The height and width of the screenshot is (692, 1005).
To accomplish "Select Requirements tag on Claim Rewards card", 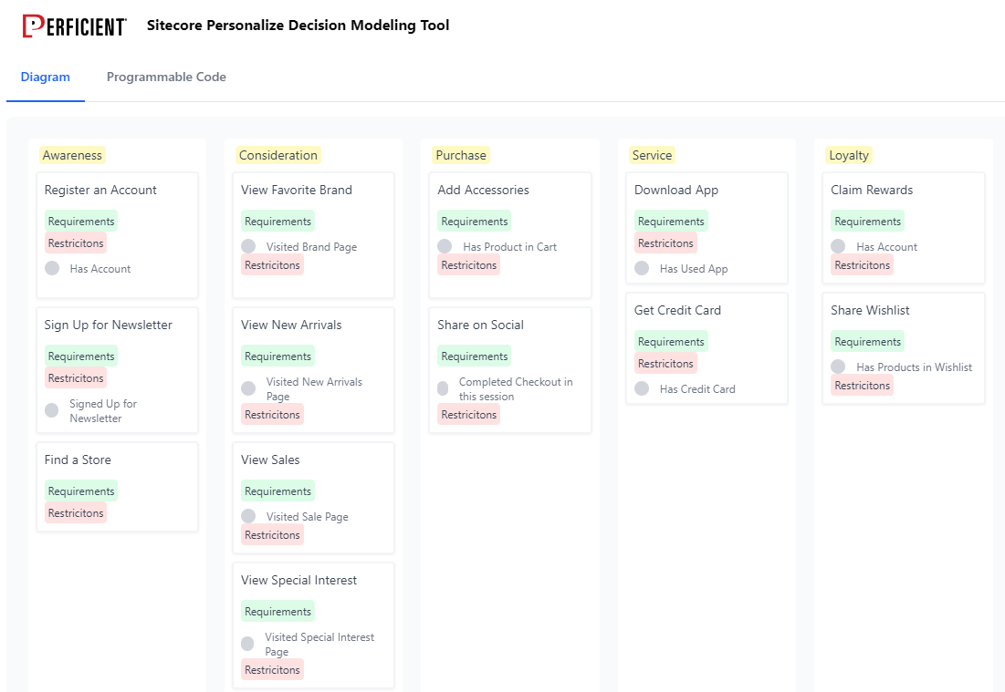I will click(867, 221).
